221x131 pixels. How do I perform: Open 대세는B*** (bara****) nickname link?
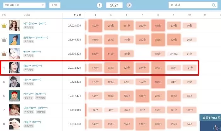(35, 108)
